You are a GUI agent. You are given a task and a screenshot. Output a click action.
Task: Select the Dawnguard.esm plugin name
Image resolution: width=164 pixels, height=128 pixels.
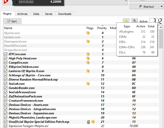(x=15, y=42)
